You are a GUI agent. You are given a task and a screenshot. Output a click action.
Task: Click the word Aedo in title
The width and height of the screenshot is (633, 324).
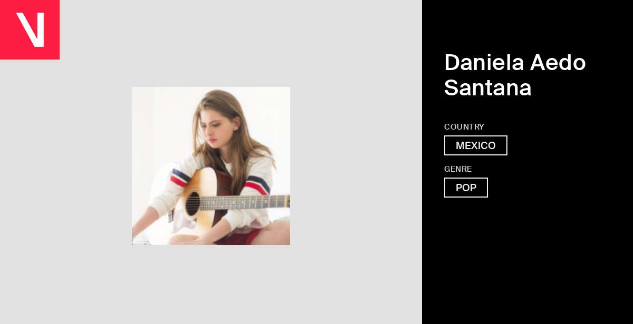coord(558,63)
